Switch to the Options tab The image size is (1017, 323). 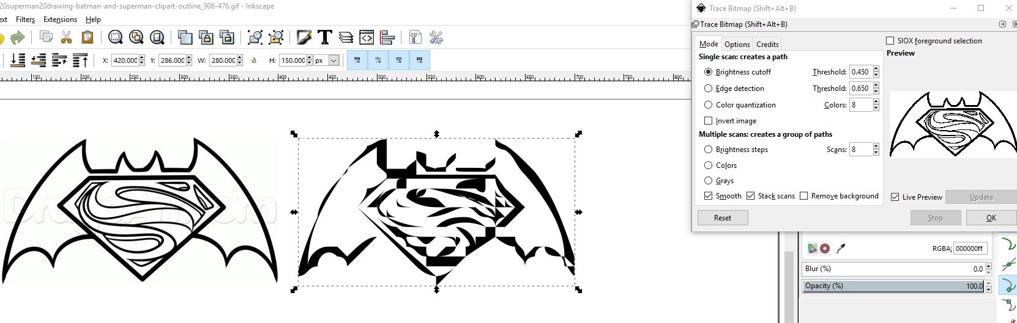[737, 45]
